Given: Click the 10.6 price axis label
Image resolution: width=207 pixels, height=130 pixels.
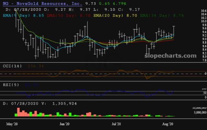Looking at the screenshot, I should pyautogui.click(x=203, y=11).
